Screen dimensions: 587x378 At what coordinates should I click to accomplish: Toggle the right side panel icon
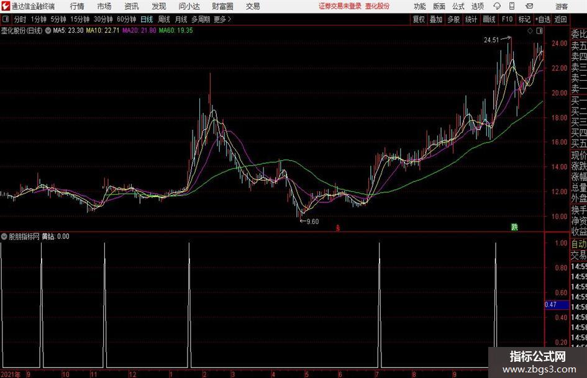(x=539, y=31)
